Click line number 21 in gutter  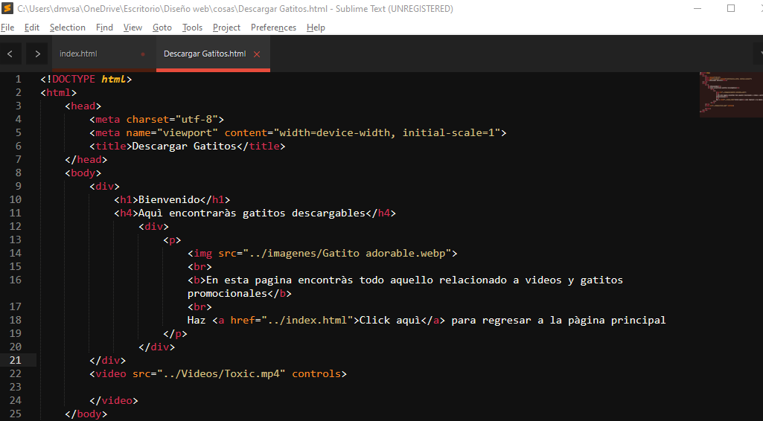pyautogui.click(x=16, y=360)
